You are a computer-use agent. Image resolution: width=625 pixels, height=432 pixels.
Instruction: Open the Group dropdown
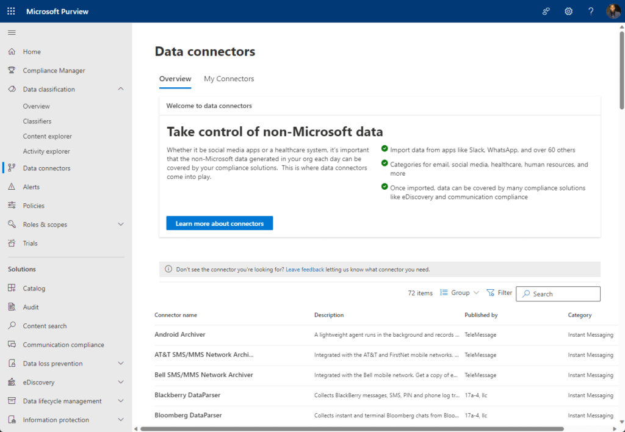pos(460,292)
